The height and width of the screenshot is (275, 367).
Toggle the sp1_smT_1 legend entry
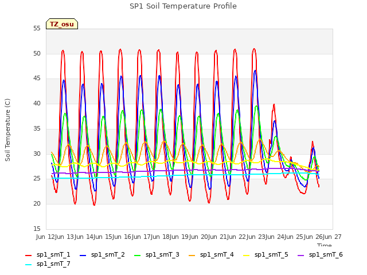click(48, 254)
